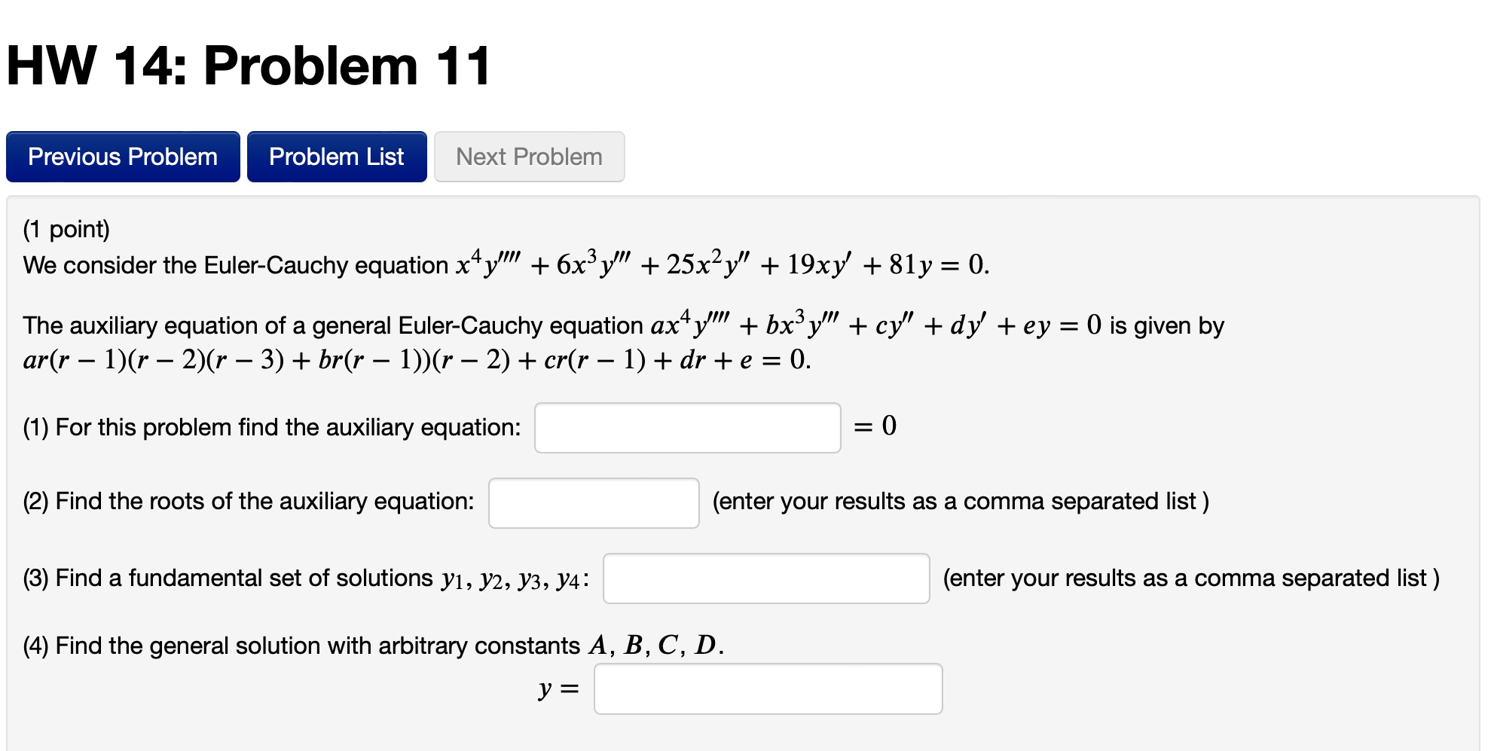The height and width of the screenshot is (751, 1488).
Task: Click the Previous Problem navigation control
Action: tap(122, 156)
